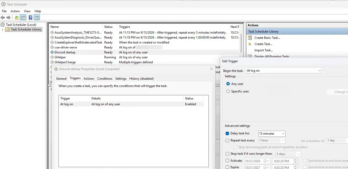Screen dimensions: 348x169
Task: Open the Begin the task dropdown
Action: [x=284, y=71]
